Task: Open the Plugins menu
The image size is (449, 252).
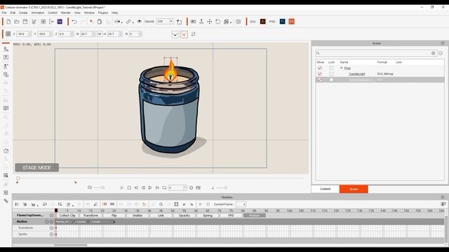Action: click(x=103, y=13)
